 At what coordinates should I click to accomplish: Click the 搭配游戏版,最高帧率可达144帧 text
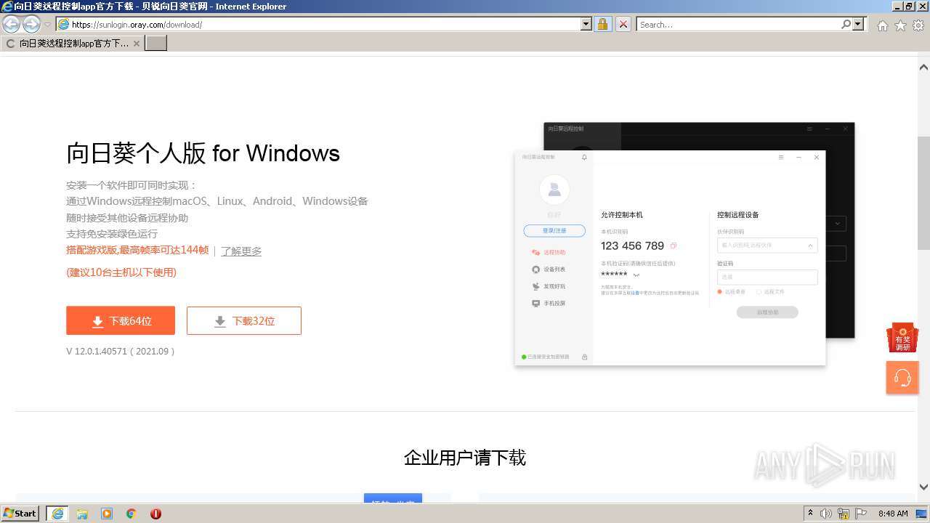click(137, 250)
